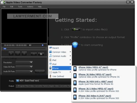The image size is (137, 103).
Task: Adjust the volume slider knob
Action: [43, 45]
